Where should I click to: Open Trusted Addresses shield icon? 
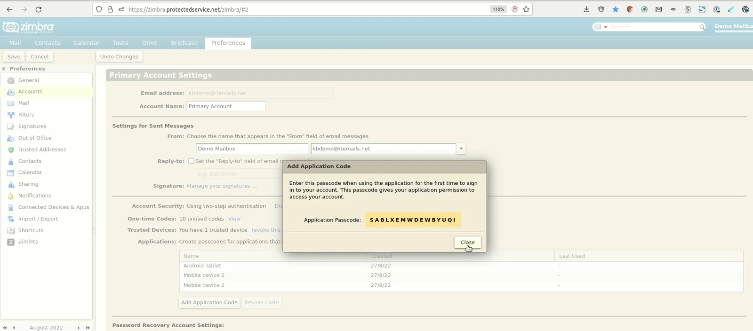[x=11, y=150]
